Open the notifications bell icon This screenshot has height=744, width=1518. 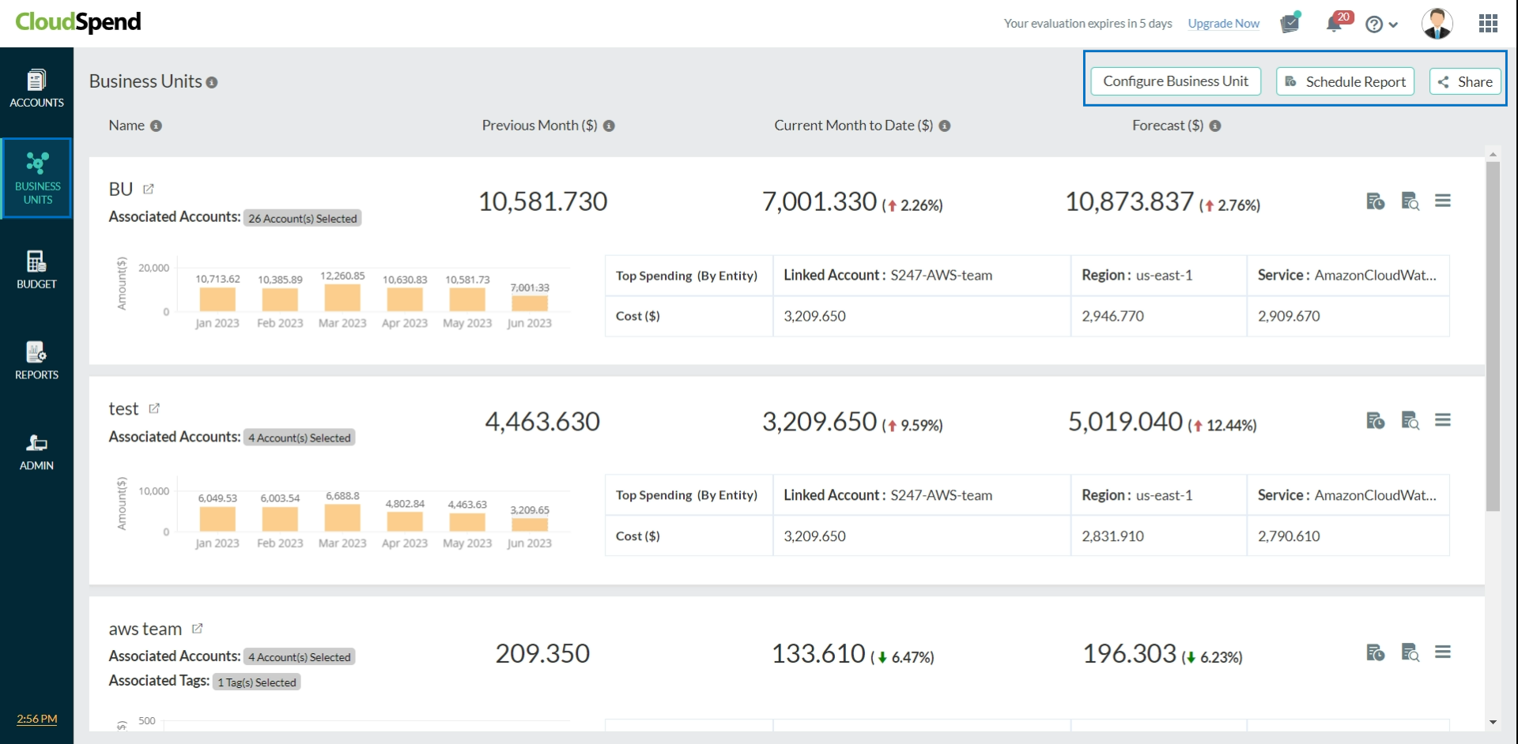coord(1335,24)
